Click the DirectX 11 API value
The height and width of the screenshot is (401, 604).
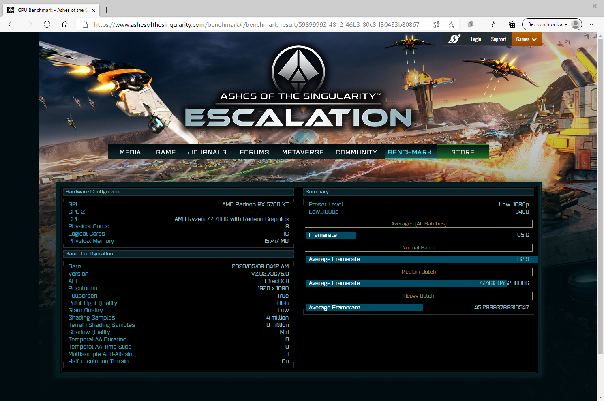pos(277,281)
